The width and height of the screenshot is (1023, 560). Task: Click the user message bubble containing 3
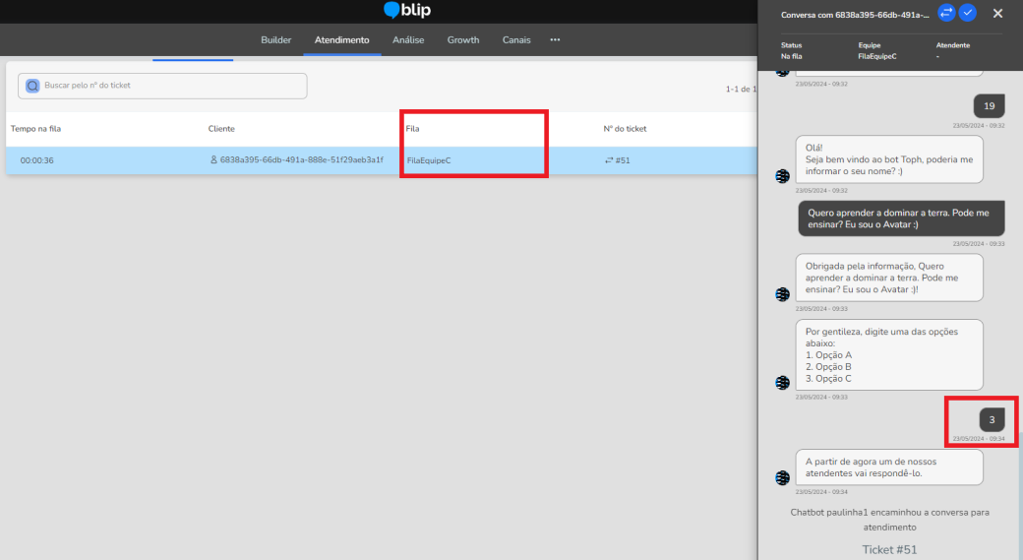point(992,419)
